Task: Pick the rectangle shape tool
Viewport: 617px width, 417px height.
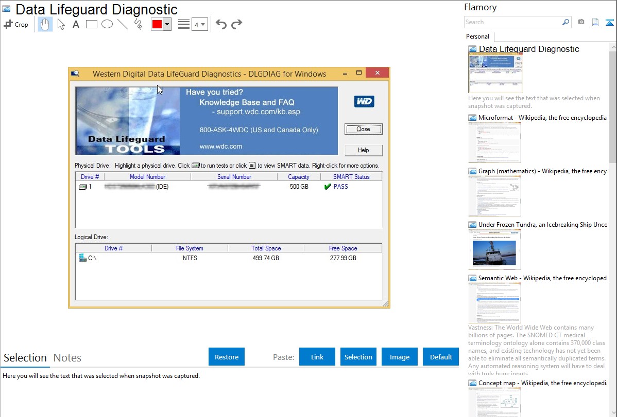Action: point(92,24)
